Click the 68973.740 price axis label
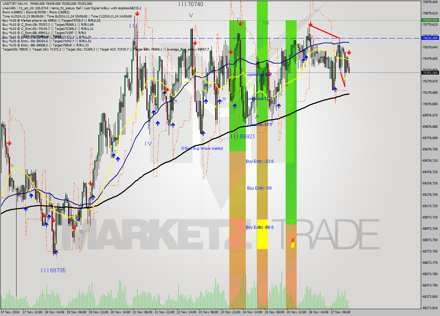 click(430, 228)
